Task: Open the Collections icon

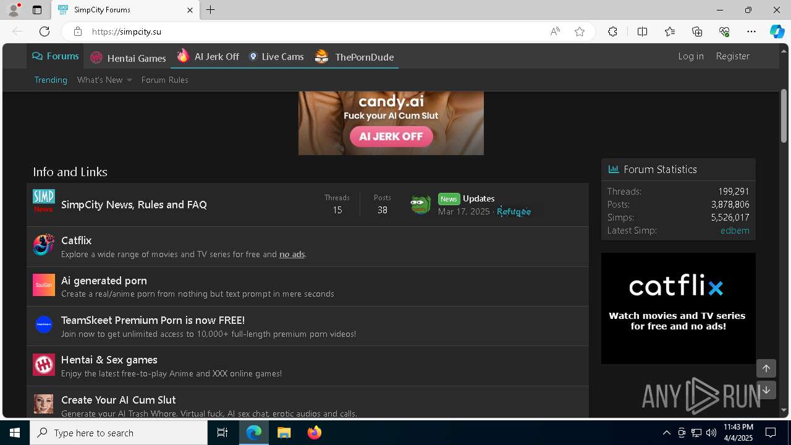Action: point(697,32)
